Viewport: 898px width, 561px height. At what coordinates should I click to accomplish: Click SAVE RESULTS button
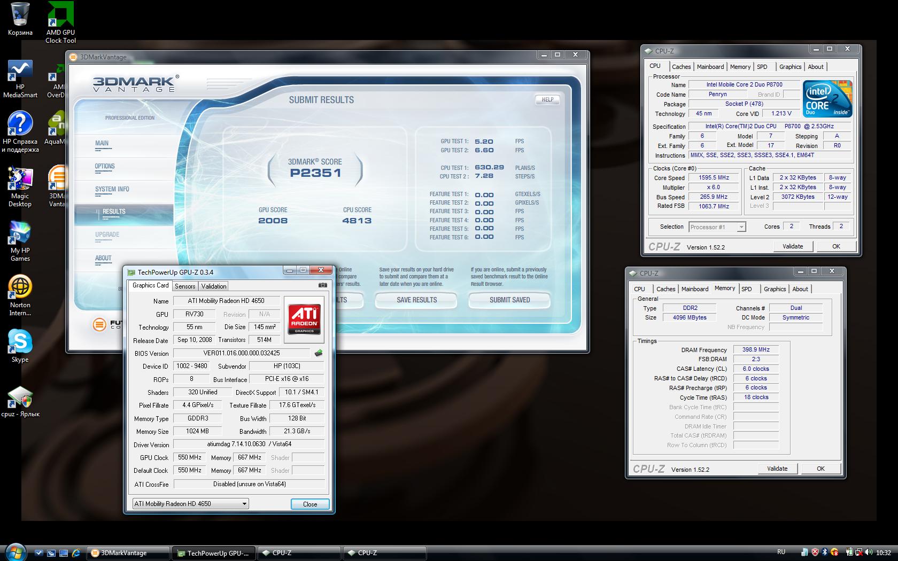click(416, 300)
